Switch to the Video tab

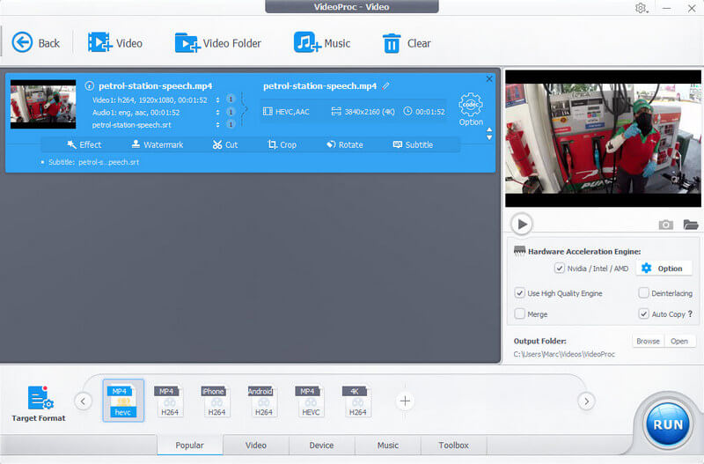(255, 445)
